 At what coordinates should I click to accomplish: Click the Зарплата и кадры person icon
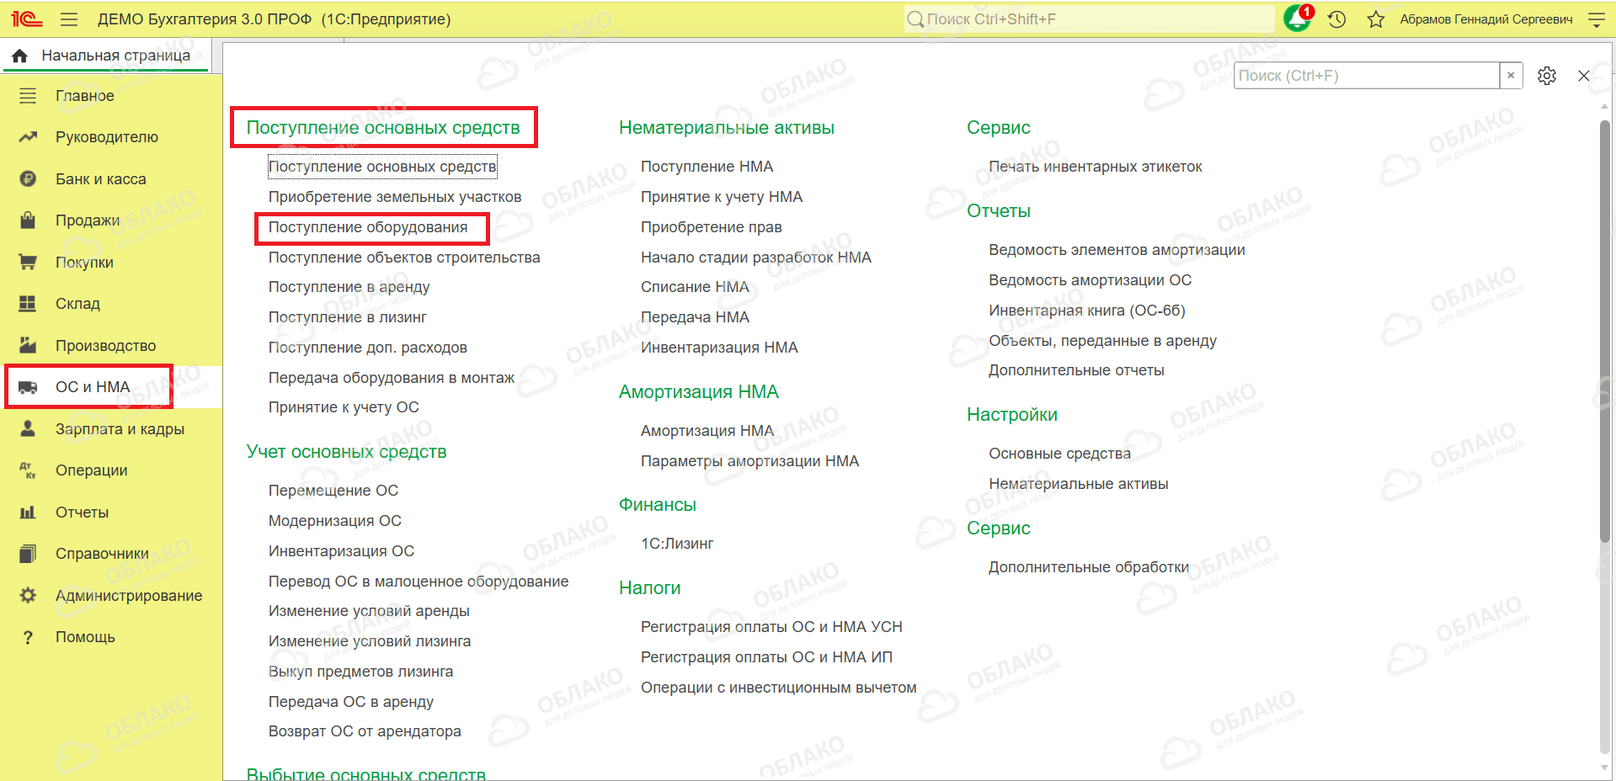pos(28,428)
